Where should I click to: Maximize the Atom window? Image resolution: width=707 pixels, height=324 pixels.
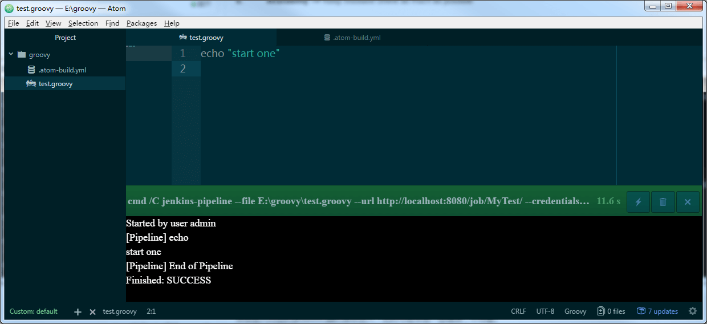pos(668,6)
